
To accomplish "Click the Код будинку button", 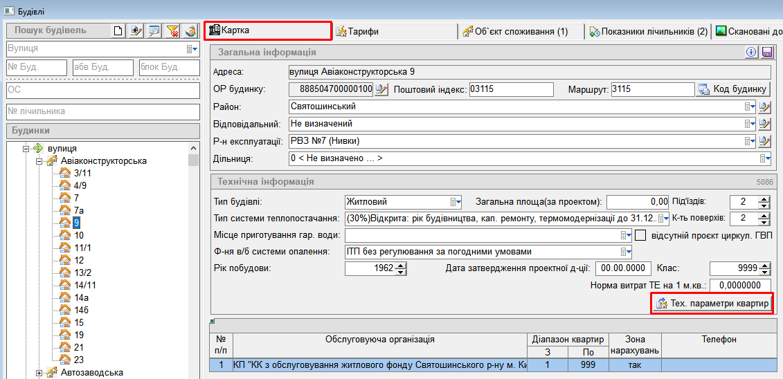I will tap(732, 89).
